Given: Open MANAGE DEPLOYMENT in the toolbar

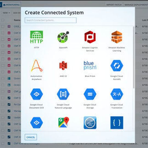Looking at the screenshot, I should [x=136, y=5].
